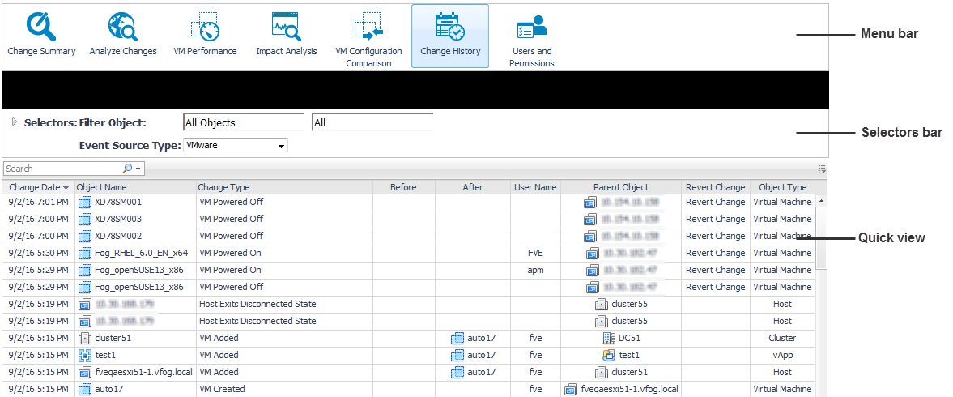Click the Search input box

click(x=62, y=169)
